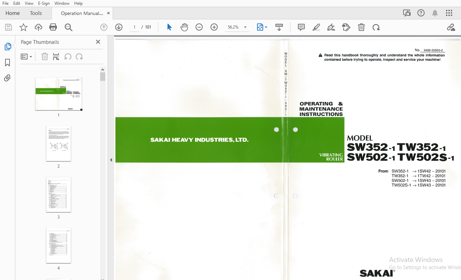The width and height of the screenshot is (461, 280).
Task: Open the Sign with pen tool
Action: [x=331, y=27]
